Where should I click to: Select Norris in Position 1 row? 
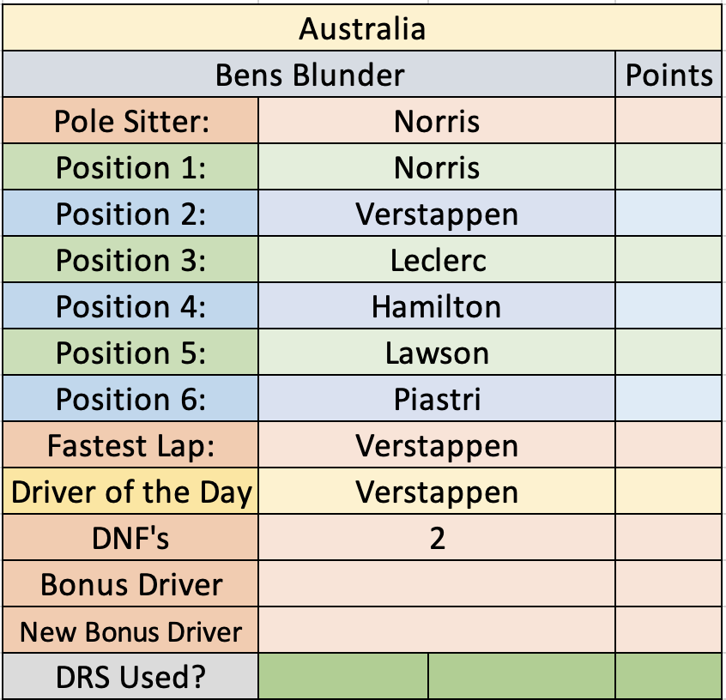point(437,166)
